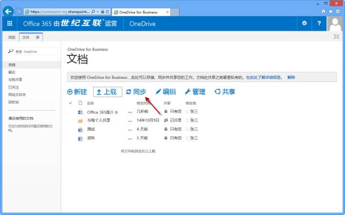This screenshot has height=215, width=345.
Task: Click into the OneDrive search box
Action: (x=32, y=51)
